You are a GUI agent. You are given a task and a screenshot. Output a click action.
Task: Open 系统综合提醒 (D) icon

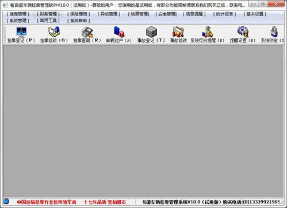point(207,32)
